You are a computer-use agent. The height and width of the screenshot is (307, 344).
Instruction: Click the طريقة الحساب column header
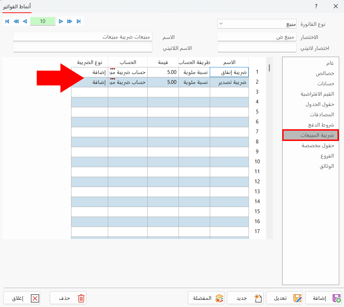[x=194, y=63]
